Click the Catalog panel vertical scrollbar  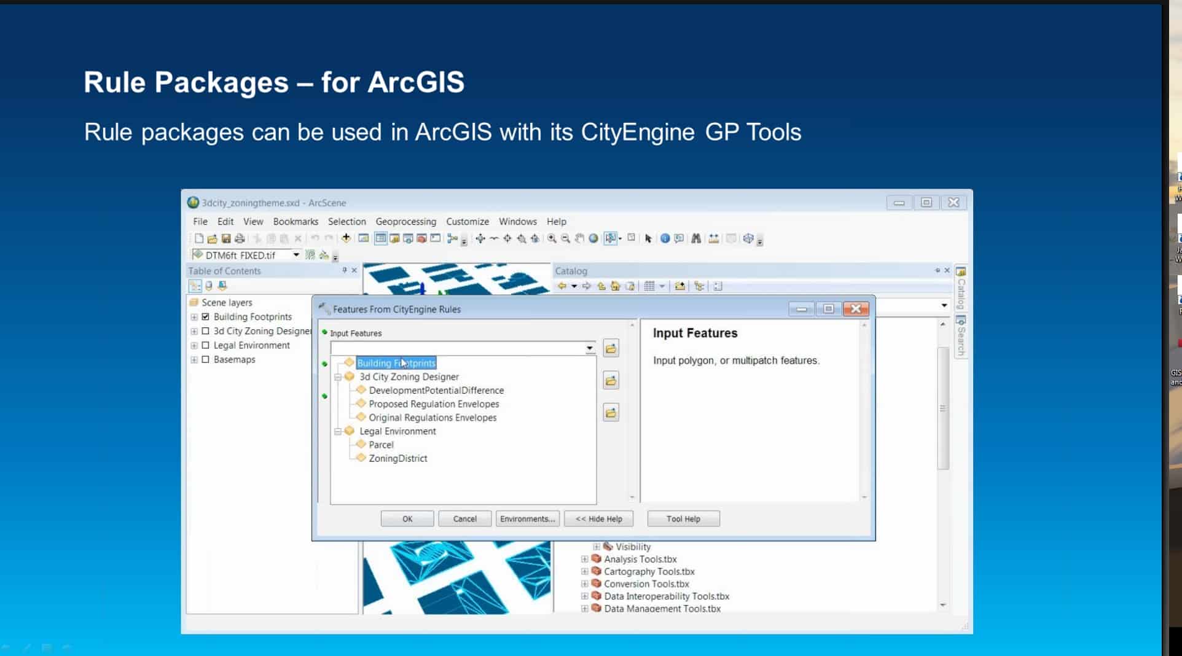tap(943, 408)
